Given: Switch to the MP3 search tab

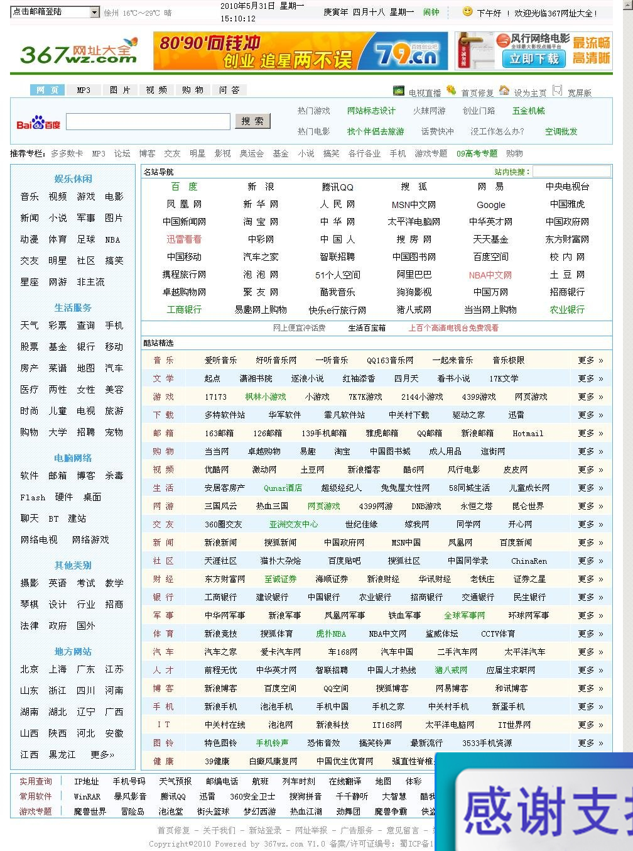Looking at the screenshot, I should tap(84, 90).
